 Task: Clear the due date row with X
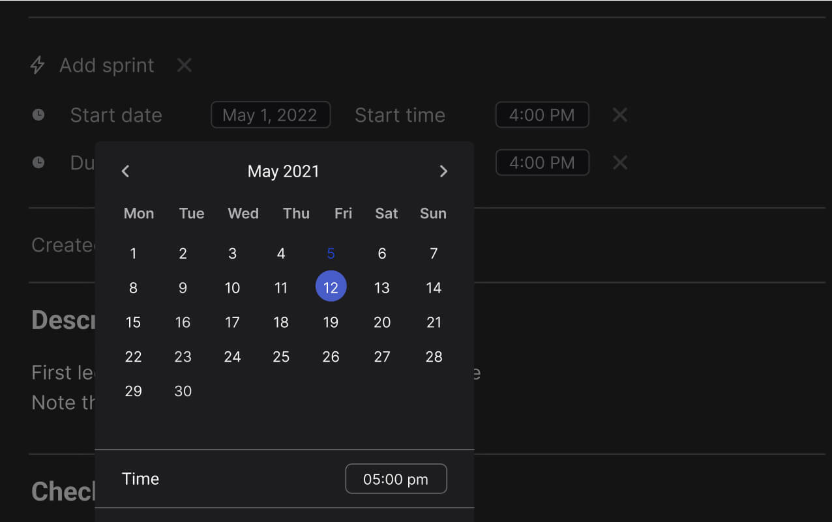[x=619, y=162]
